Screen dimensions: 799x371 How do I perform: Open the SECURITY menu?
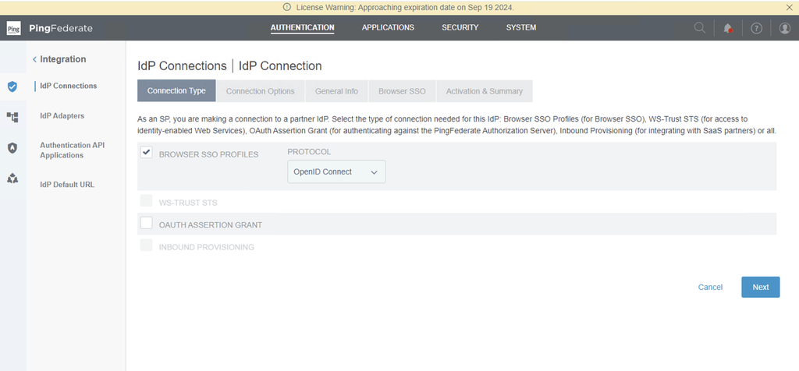460,27
